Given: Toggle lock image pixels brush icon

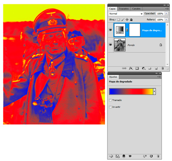Looking at the screenshot, I should (x=123, y=20).
